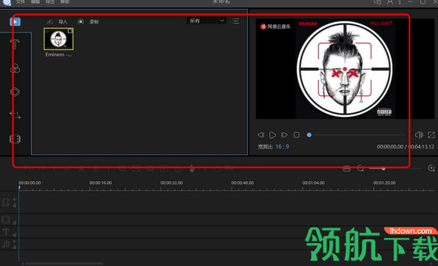Click the video track film icon

(6, 202)
